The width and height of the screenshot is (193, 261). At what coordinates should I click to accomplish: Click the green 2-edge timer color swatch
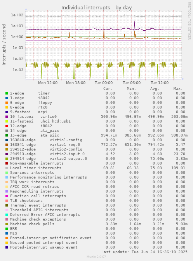(7, 93)
